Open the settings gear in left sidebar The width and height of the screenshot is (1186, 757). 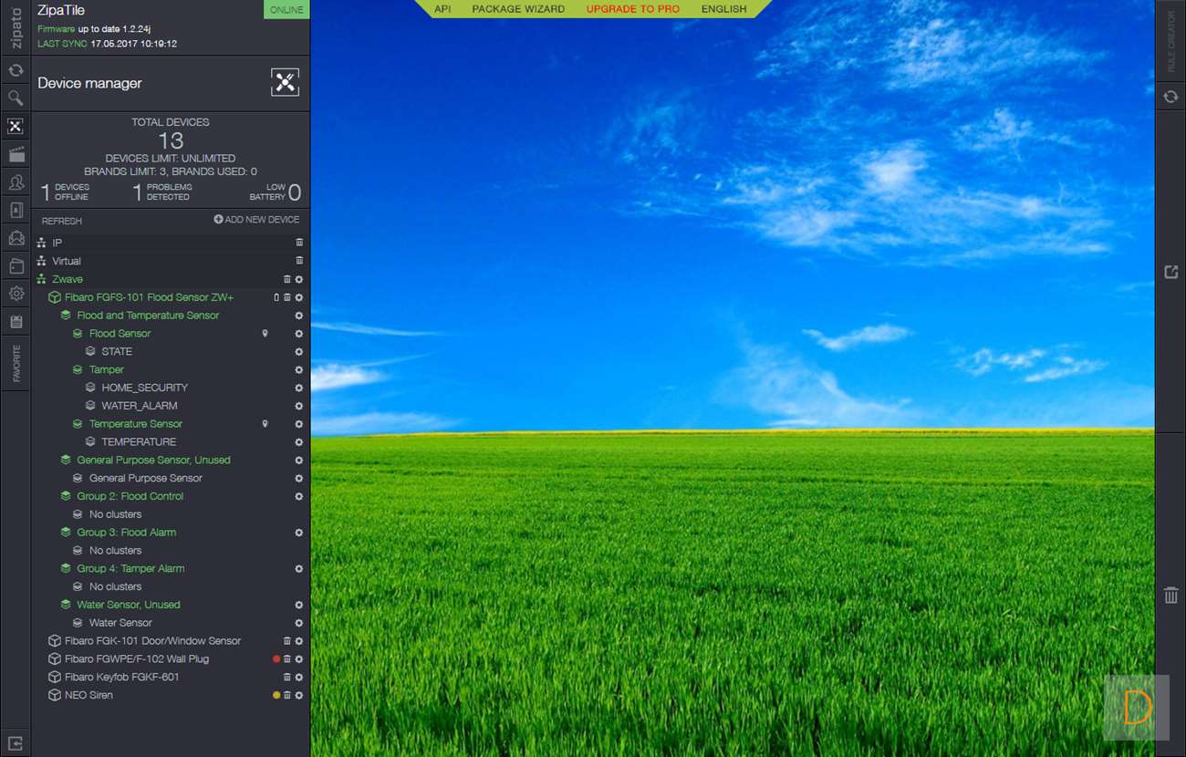click(16, 294)
